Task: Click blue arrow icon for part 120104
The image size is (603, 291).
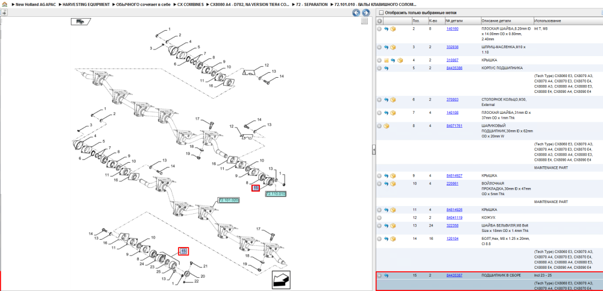Action: click(387, 239)
